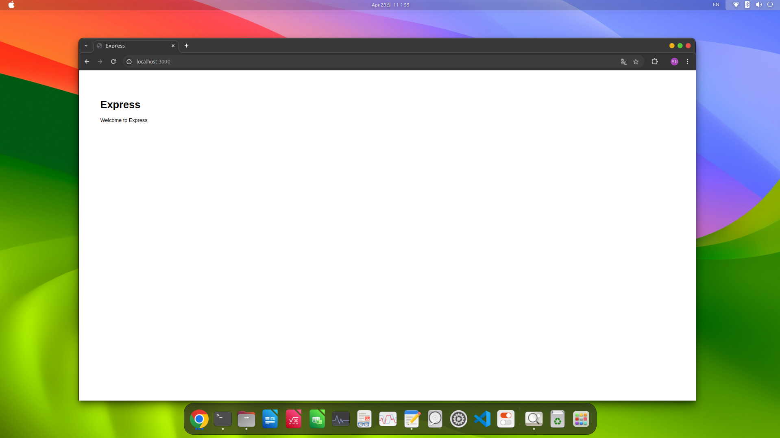
Task: Open the Chrome profile avatar
Action: (674, 61)
